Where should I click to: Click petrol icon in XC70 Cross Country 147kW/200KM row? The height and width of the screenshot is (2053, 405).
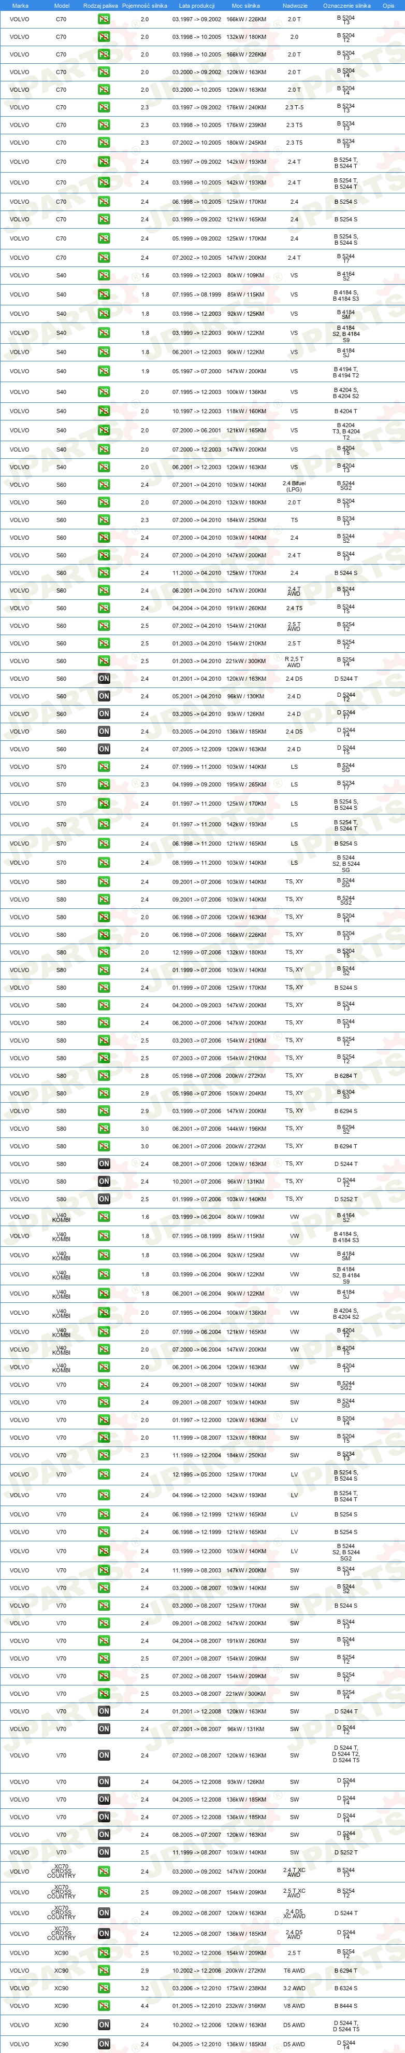104,1872
